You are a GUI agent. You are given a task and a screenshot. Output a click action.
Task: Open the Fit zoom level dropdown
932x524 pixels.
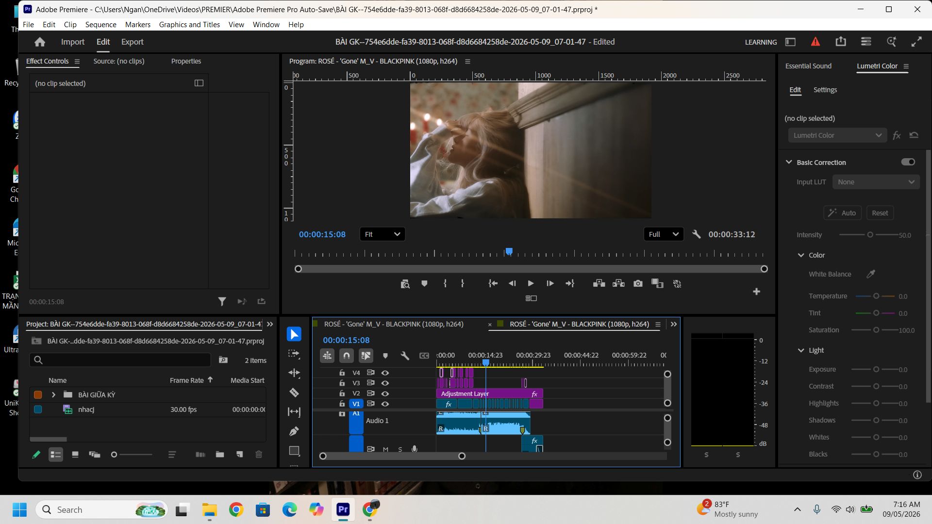pyautogui.click(x=383, y=234)
